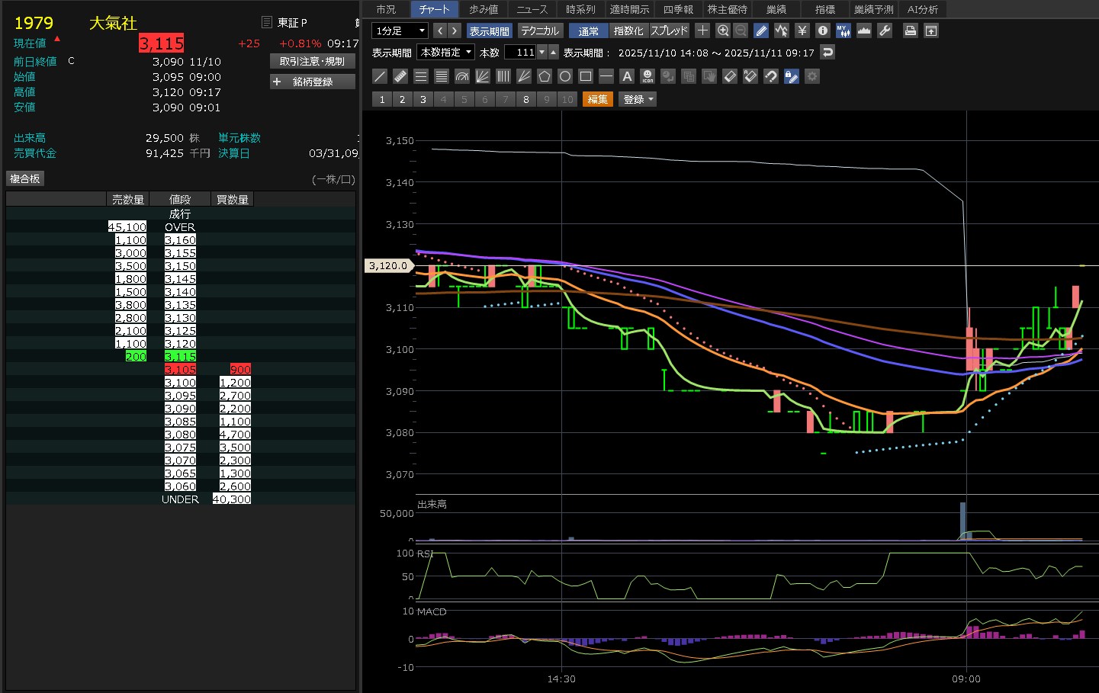Click the print chart icon
The width and height of the screenshot is (1099, 693).
click(910, 30)
